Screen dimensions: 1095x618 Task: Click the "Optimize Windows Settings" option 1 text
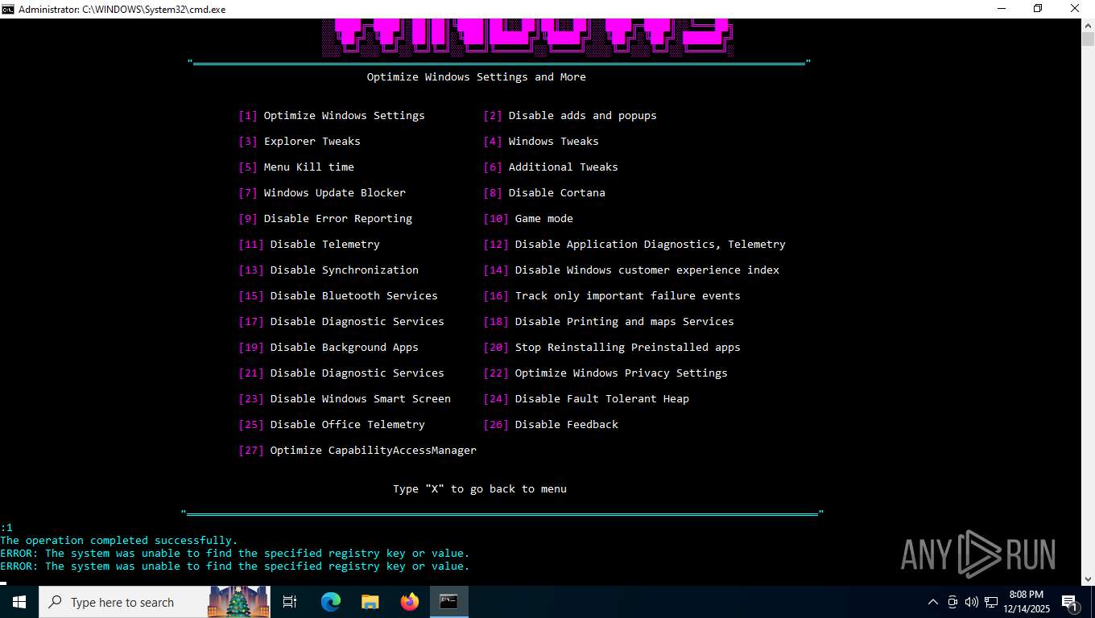(344, 116)
